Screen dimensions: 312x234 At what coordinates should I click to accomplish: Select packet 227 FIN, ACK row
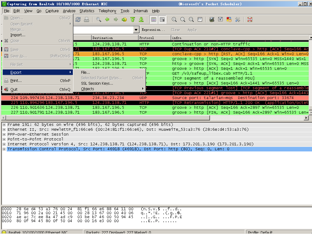(x=155, y=112)
